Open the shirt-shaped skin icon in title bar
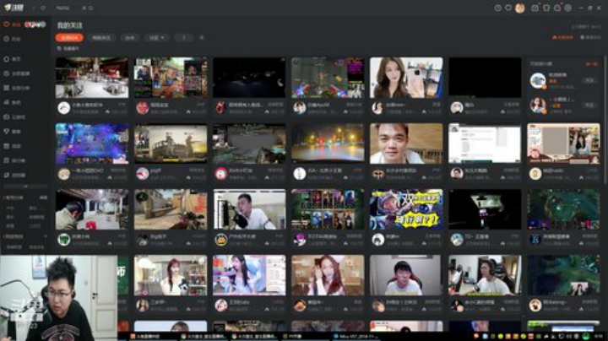 (x=546, y=8)
